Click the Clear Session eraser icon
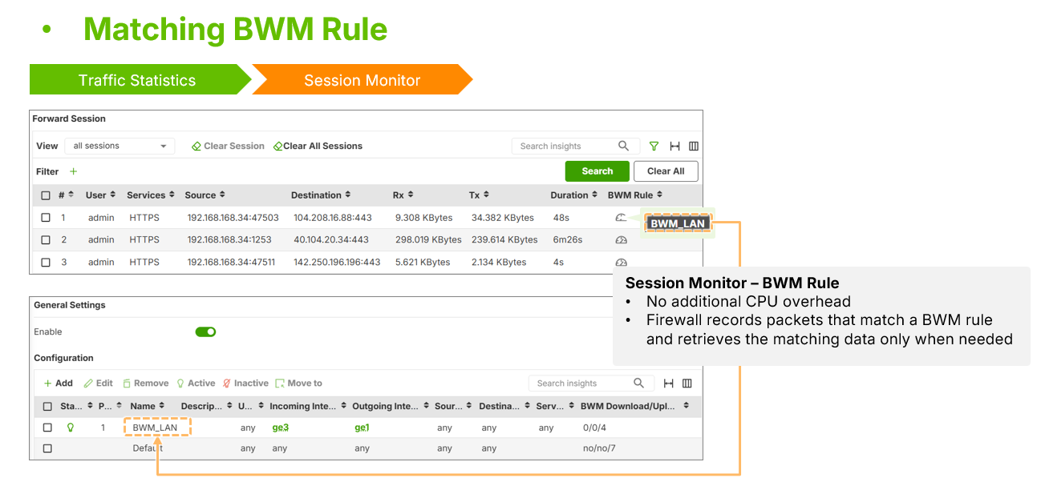The width and height of the screenshot is (1041, 490). pos(196,147)
